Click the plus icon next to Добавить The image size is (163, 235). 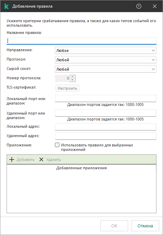(12, 160)
